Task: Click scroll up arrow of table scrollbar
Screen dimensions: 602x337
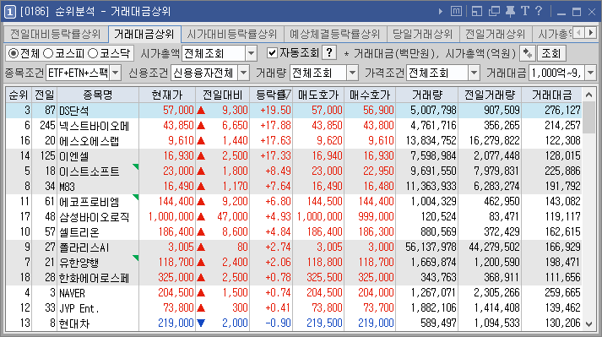Action: (589, 95)
